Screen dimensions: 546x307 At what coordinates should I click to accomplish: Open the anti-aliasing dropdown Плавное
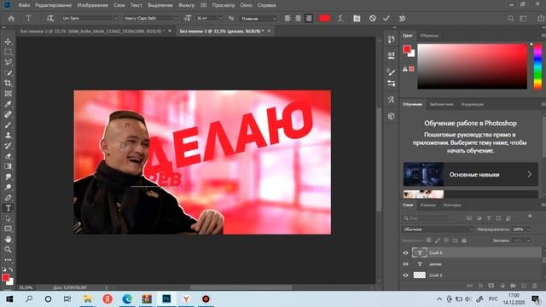coord(258,19)
